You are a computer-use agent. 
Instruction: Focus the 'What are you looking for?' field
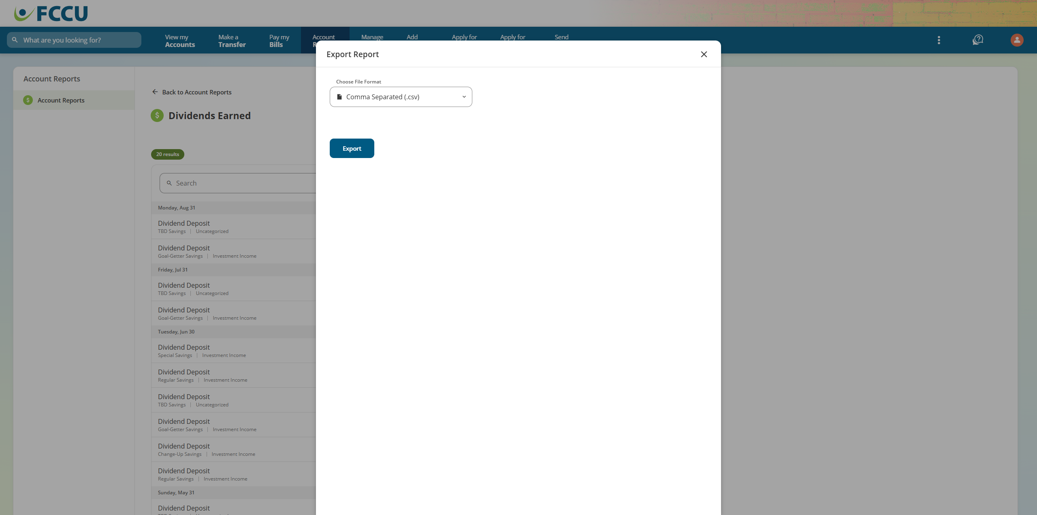click(74, 40)
